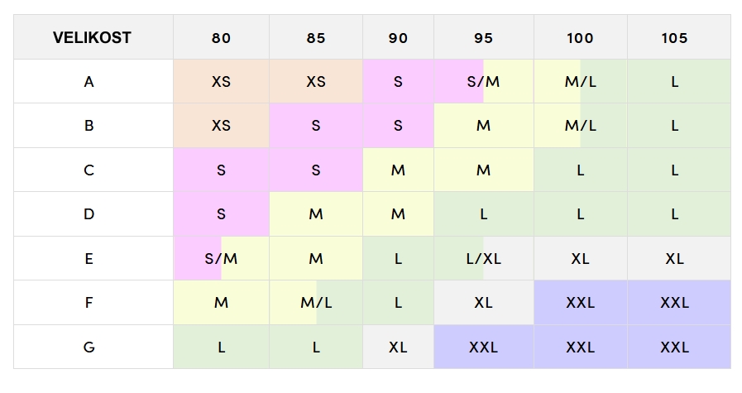The height and width of the screenshot is (393, 742).
Task: Select the row label E
Action: 89,259
